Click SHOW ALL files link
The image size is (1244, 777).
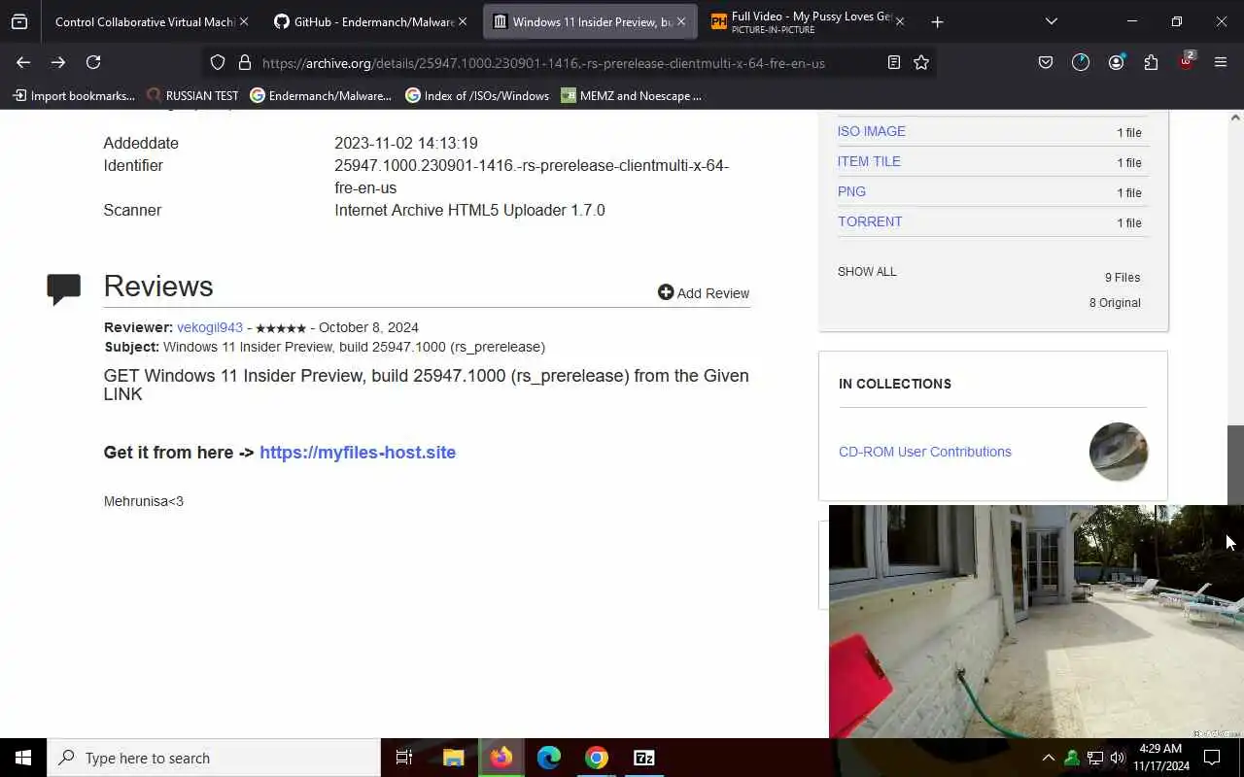pyautogui.click(x=867, y=271)
